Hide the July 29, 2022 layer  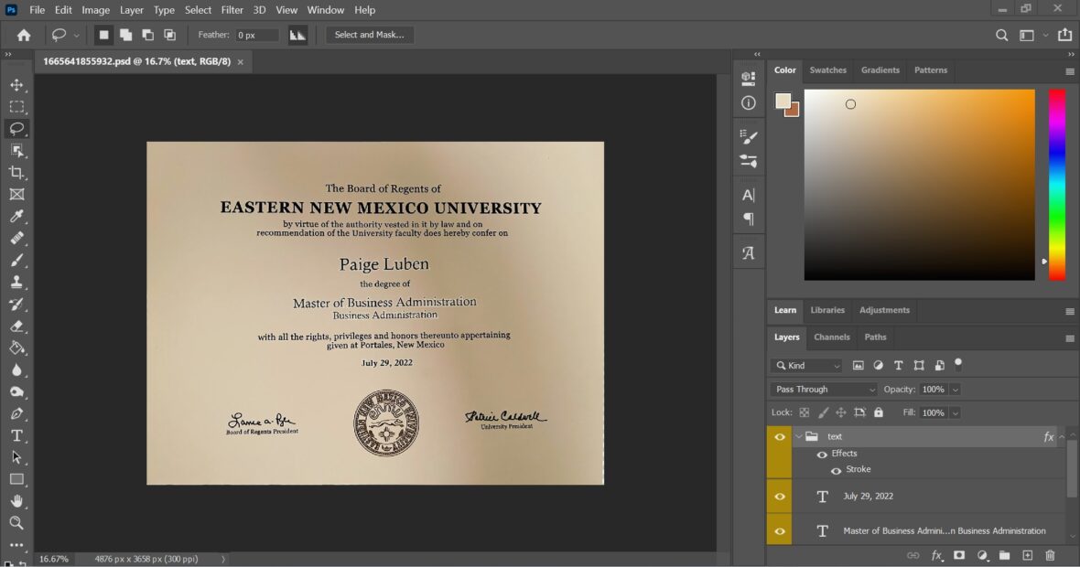click(780, 497)
